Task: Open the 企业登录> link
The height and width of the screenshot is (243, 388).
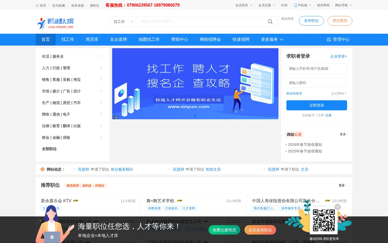Action: pyautogui.click(x=339, y=56)
